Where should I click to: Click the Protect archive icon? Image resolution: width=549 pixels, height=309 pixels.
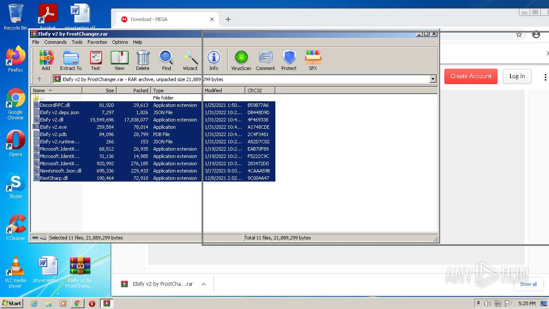(289, 61)
